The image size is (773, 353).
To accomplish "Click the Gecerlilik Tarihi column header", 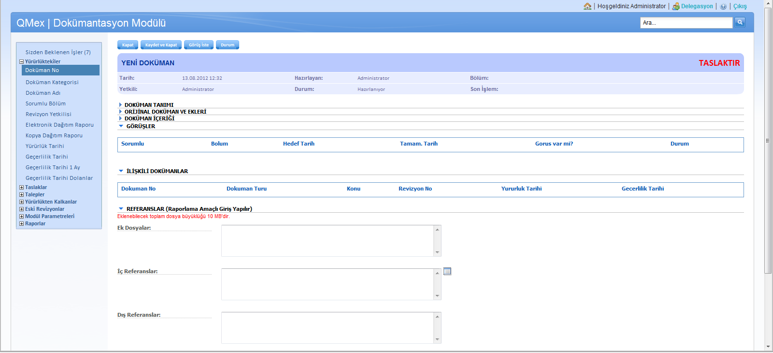I will point(643,189).
